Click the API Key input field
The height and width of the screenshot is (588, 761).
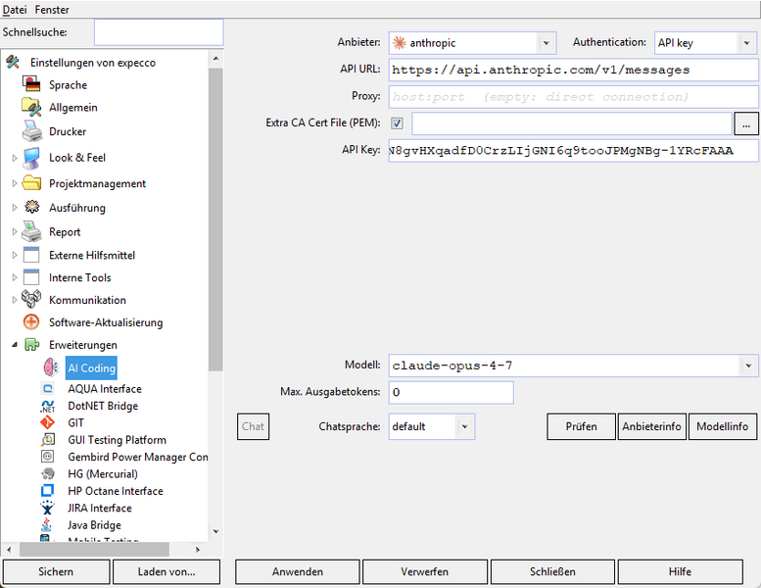tap(573, 151)
